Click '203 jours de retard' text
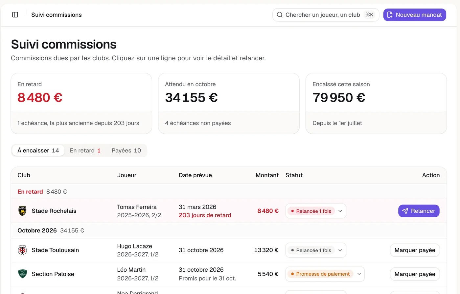This screenshot has width=460, height=294. click(205, 215)
